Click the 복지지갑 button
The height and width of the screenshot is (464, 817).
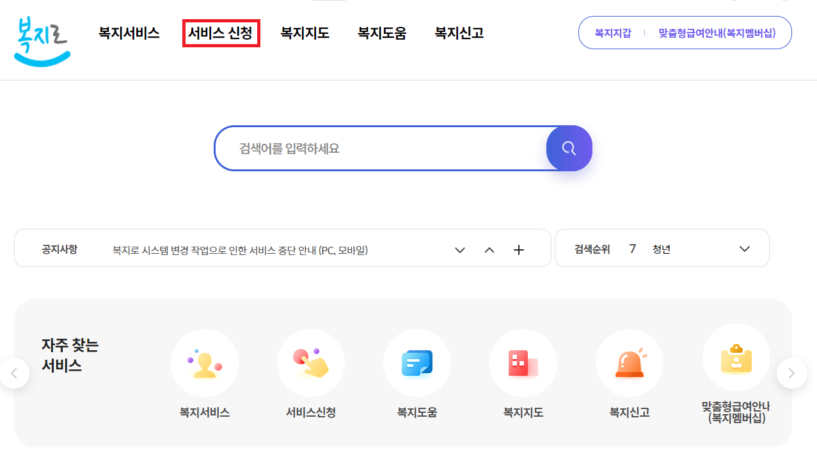pos(612,32)
